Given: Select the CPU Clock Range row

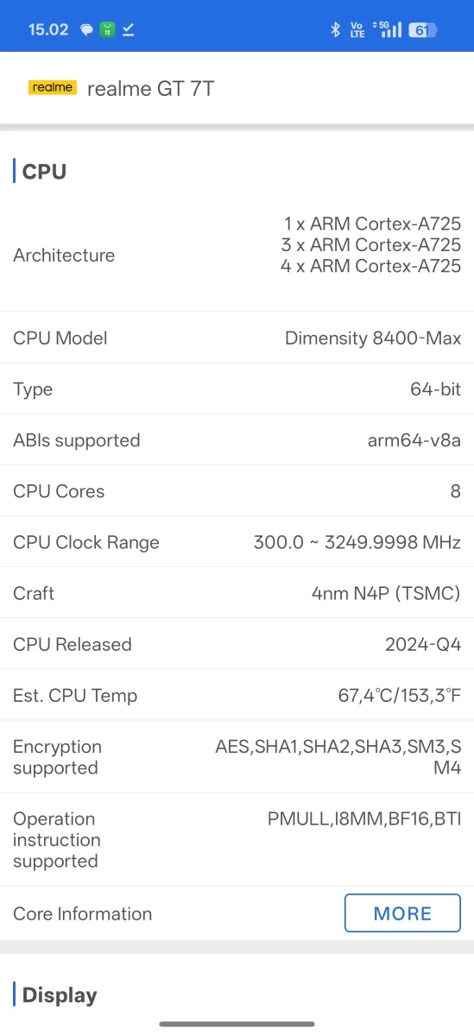Looking at the screenshot, I should point(237,542).
